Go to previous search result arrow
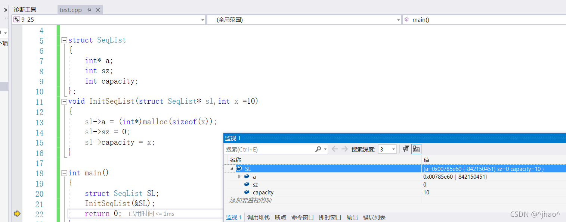 click(335, 149)
